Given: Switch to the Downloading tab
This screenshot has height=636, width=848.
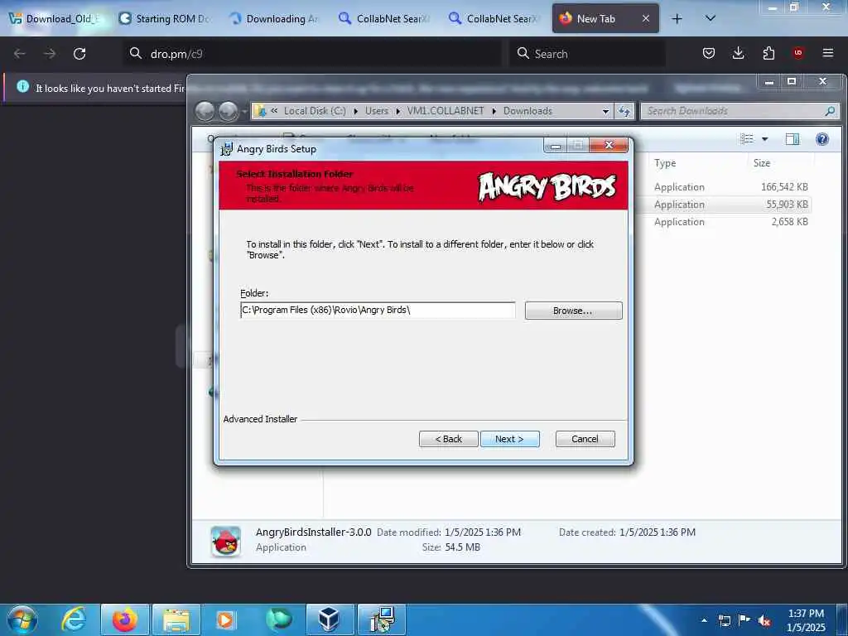Looking at the screenshot, I should tap(275, 18).
